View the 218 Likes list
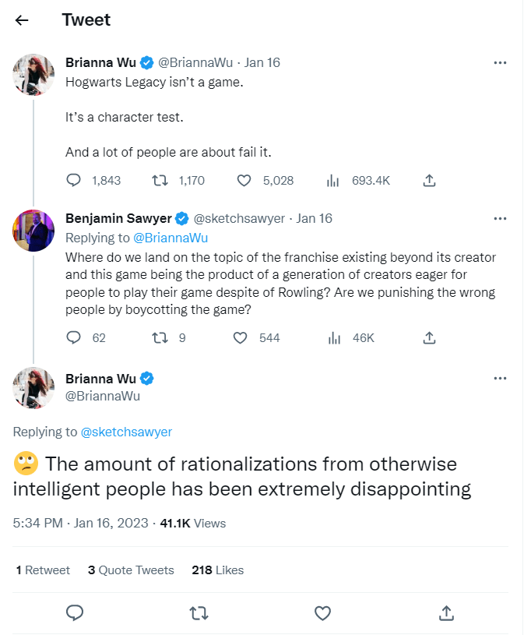 click(x=217, y=570)
